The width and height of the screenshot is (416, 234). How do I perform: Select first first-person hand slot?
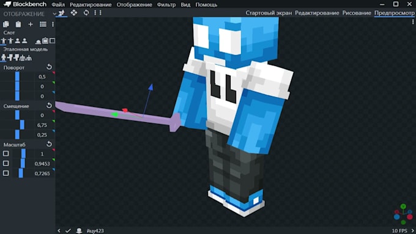coord(18,41)
